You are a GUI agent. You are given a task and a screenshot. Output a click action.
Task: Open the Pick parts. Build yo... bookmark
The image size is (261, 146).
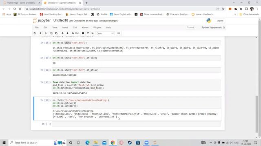pos(178,15)
